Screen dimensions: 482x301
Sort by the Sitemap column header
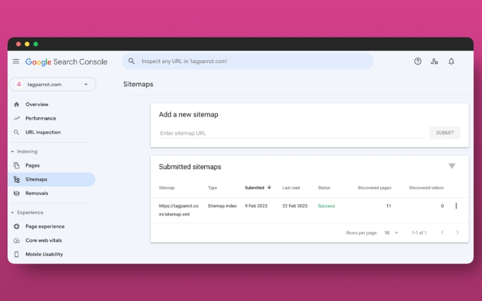(x=167, y=188)
